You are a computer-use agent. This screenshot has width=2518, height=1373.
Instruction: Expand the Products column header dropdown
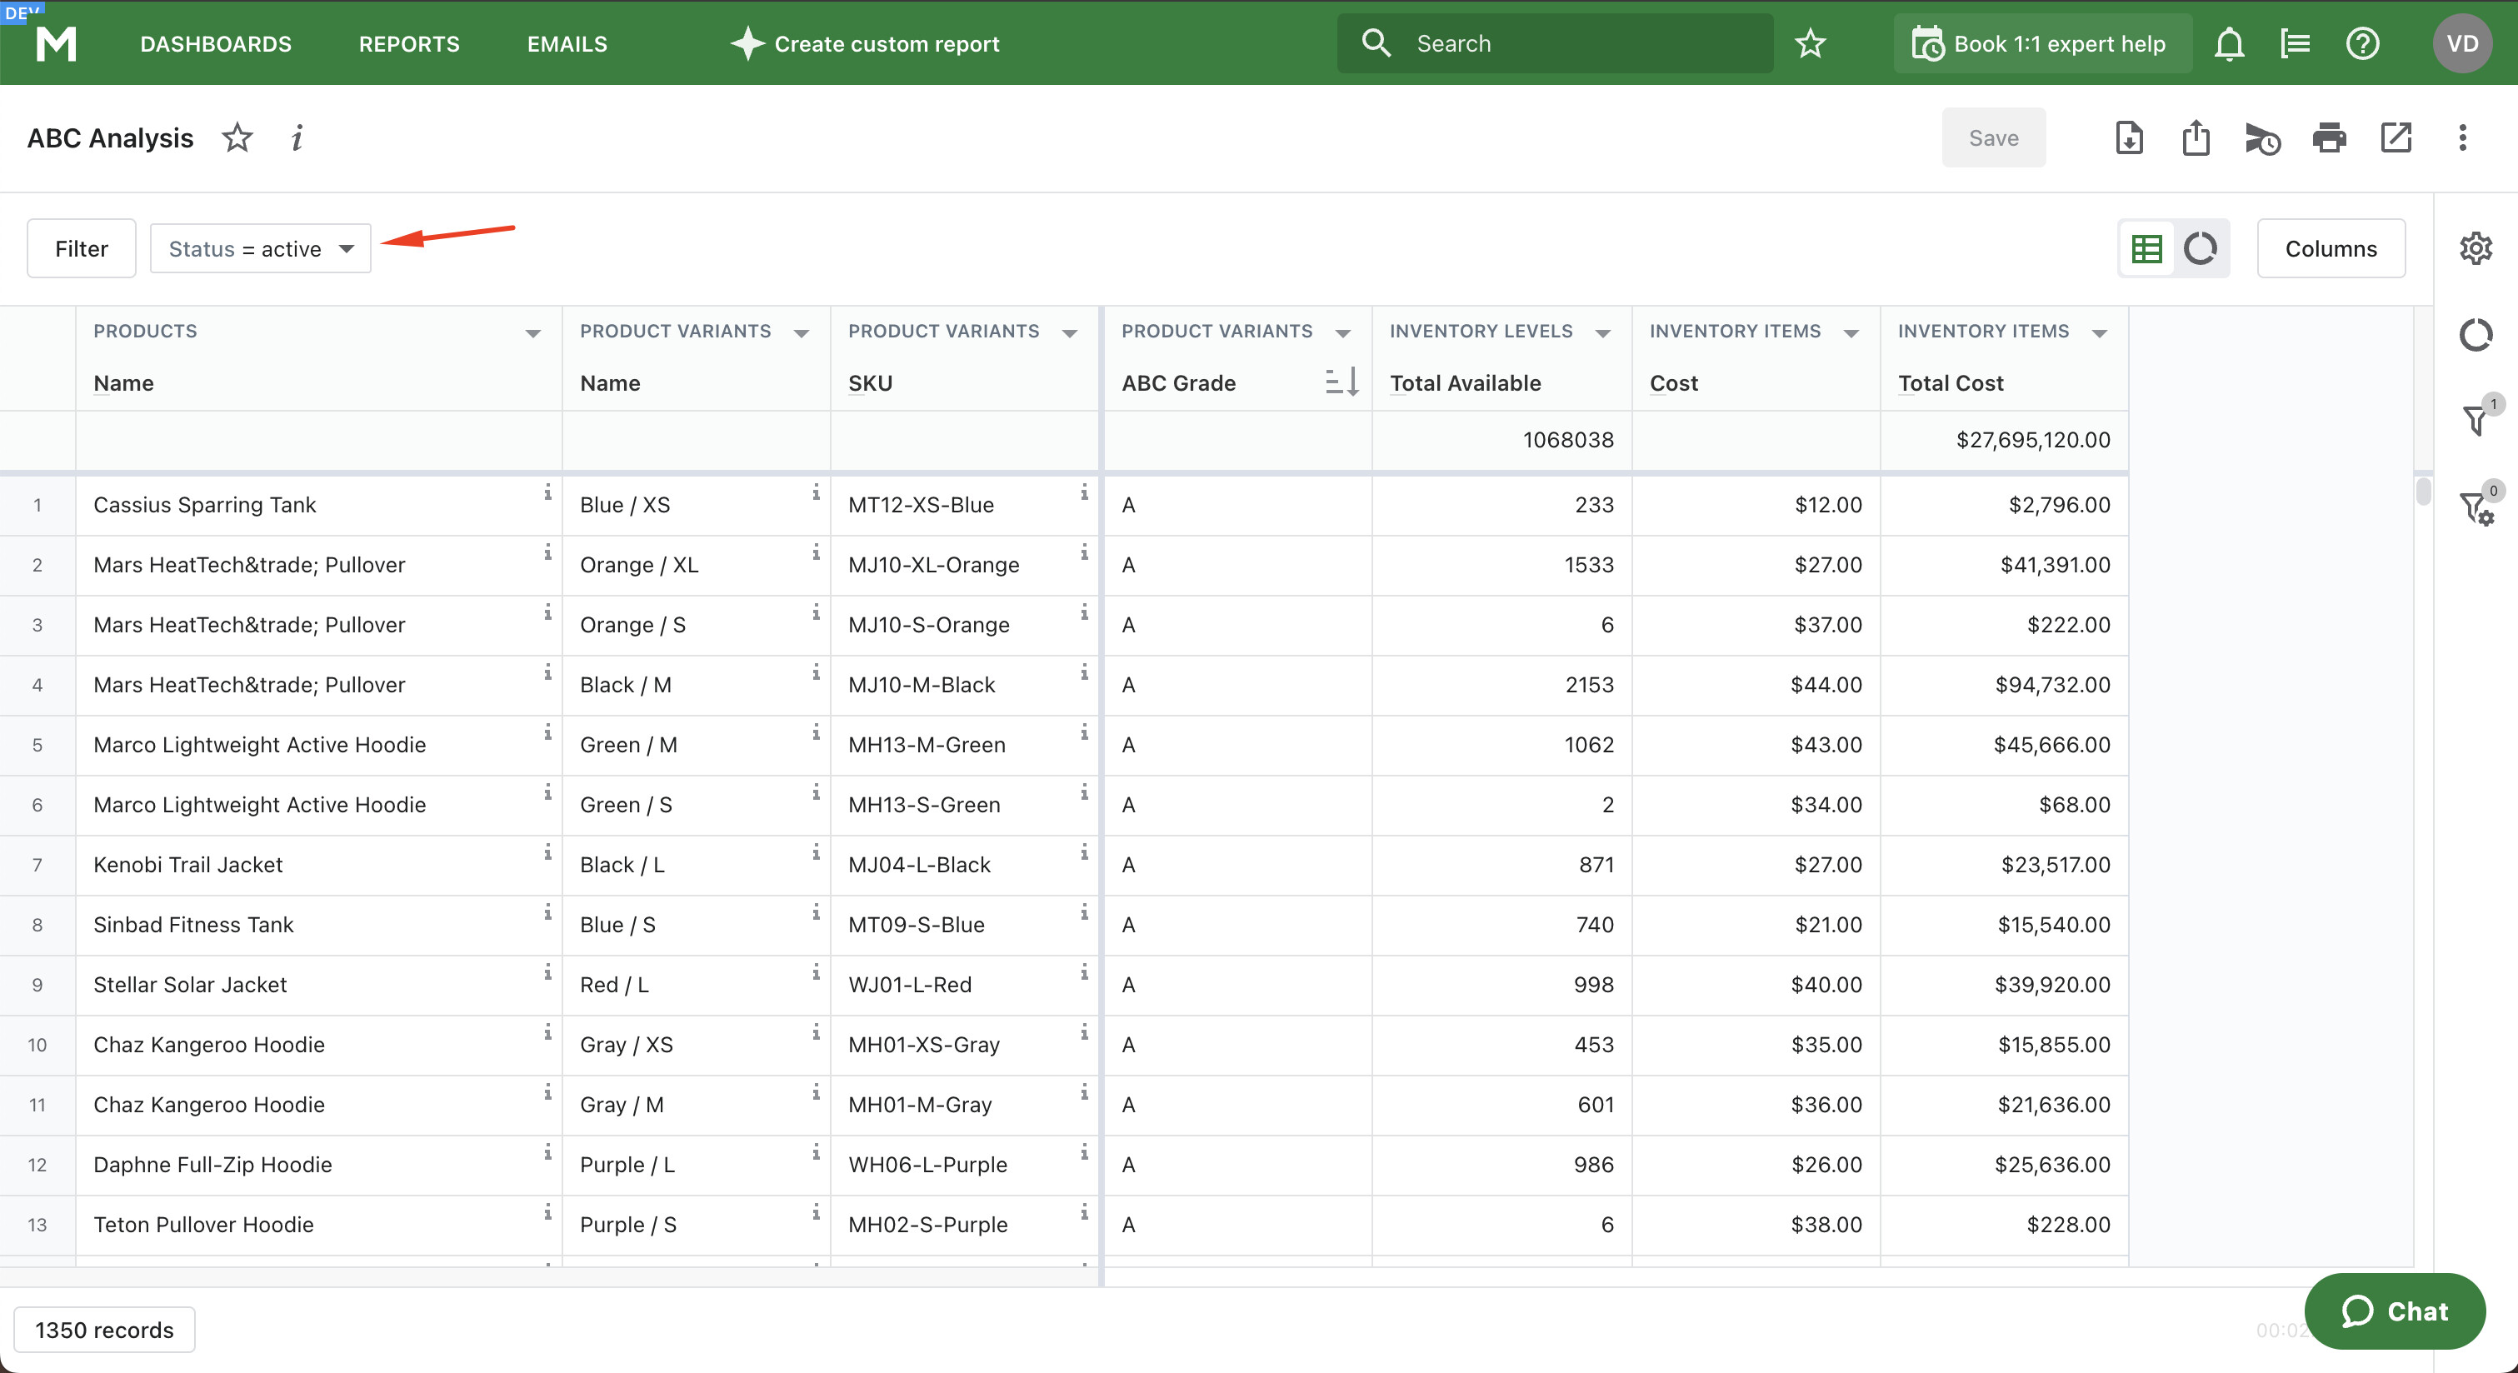point(532,333)
